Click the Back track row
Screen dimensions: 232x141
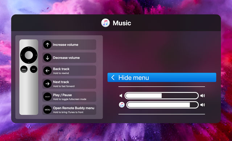(69, 71)
